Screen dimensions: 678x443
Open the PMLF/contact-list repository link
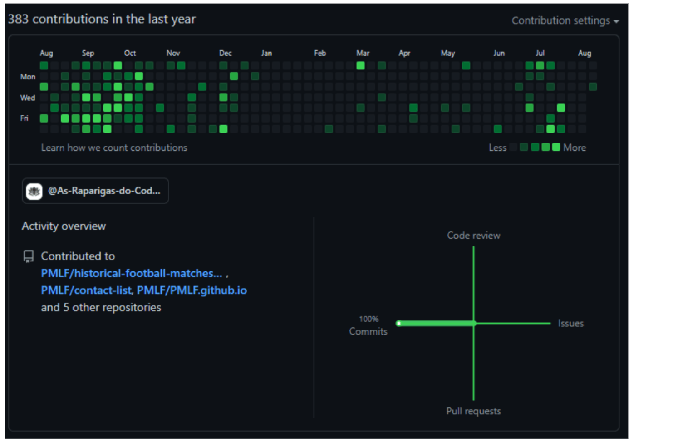point(87,290)
